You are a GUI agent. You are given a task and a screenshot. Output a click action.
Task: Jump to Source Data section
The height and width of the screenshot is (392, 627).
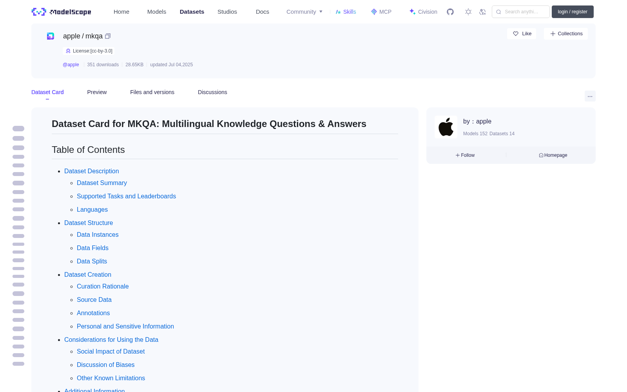[94, 299]
